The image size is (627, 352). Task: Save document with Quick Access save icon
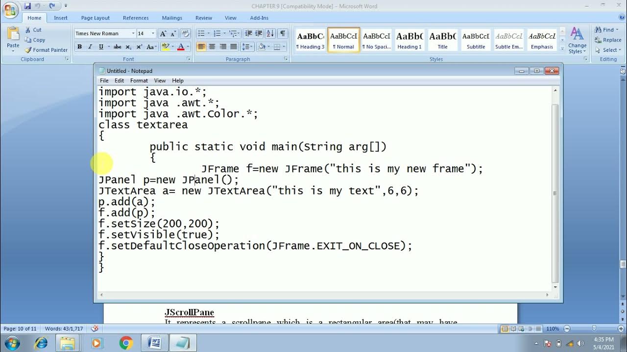pyautogui.click(x=27, y=6)
